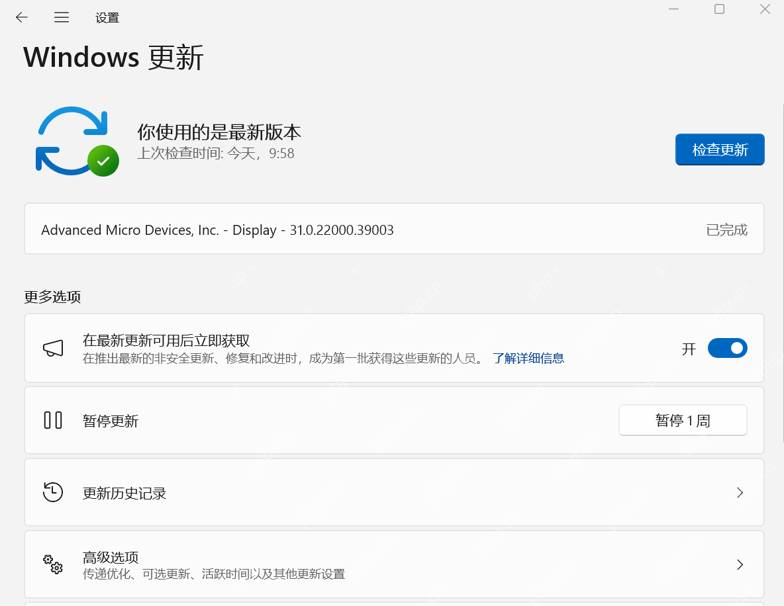784x606 pixels.
Task: Click the 传递优化、可选更新 description text
Action: tap(213, 574)
